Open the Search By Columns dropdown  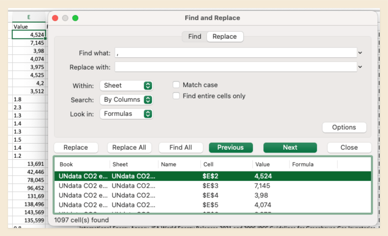coord(126,100)
